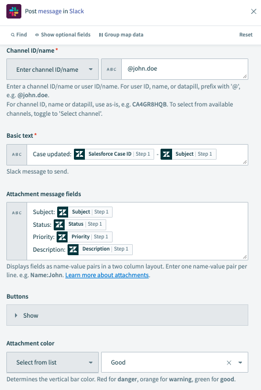Close the Post message panel
261x390 pixels.
253,12
